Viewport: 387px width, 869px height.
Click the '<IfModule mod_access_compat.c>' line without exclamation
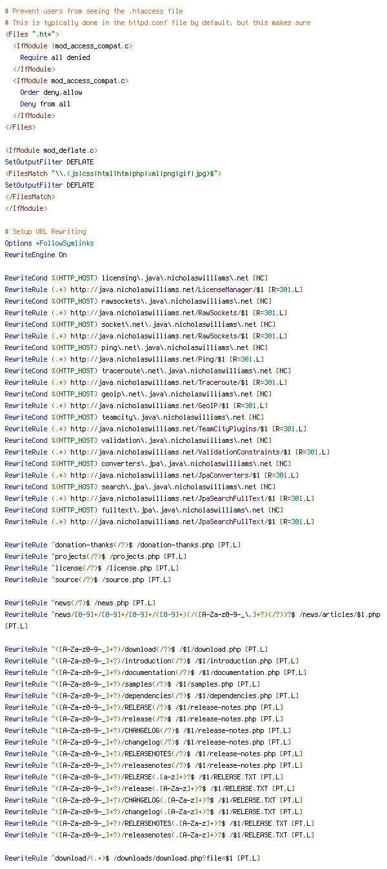point(70,81)
